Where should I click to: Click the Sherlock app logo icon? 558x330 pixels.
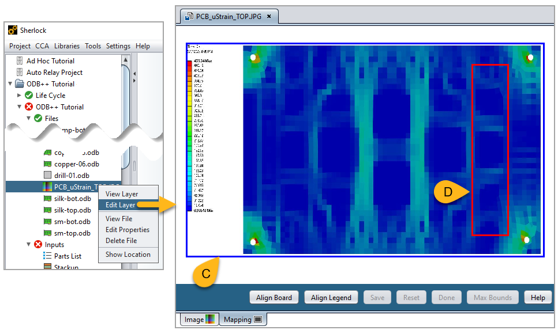click(x=13, y=31)
